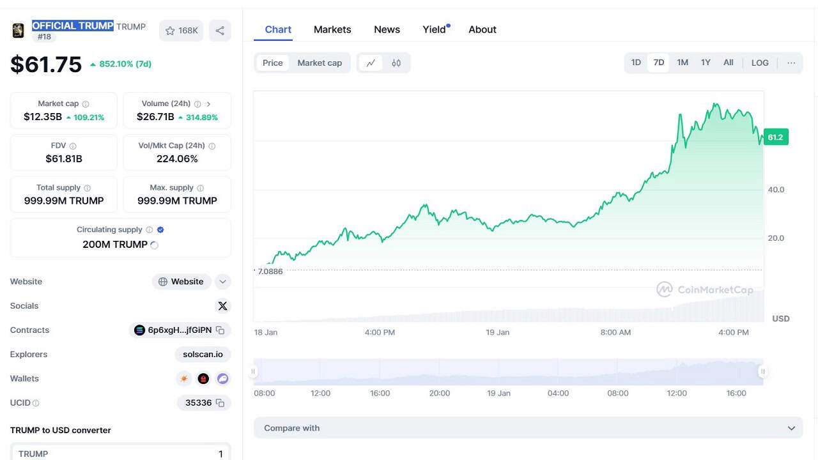Open the Website link button
The width and height of the screenshot is (818, 460).
(181, 282)
